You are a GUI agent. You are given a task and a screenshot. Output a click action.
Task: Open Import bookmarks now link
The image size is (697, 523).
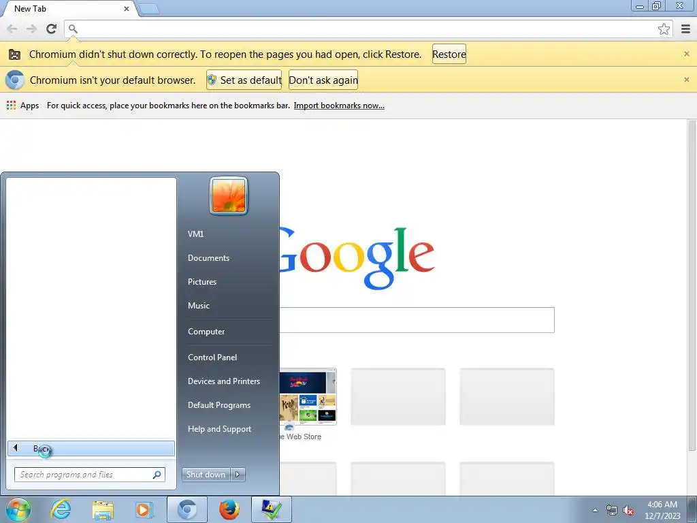pyautogui.click(x=339, y=106)
